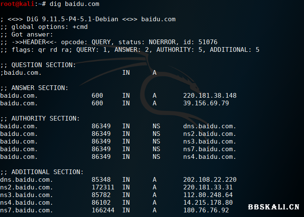The image size is (304, 217).
Task: Click the BBSKALI.CN watermark
Action: click(273, 207)
